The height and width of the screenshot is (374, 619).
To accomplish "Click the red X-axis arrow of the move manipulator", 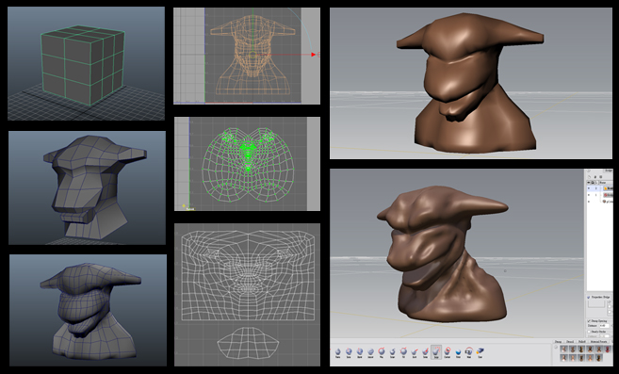I will coord(313,55).
